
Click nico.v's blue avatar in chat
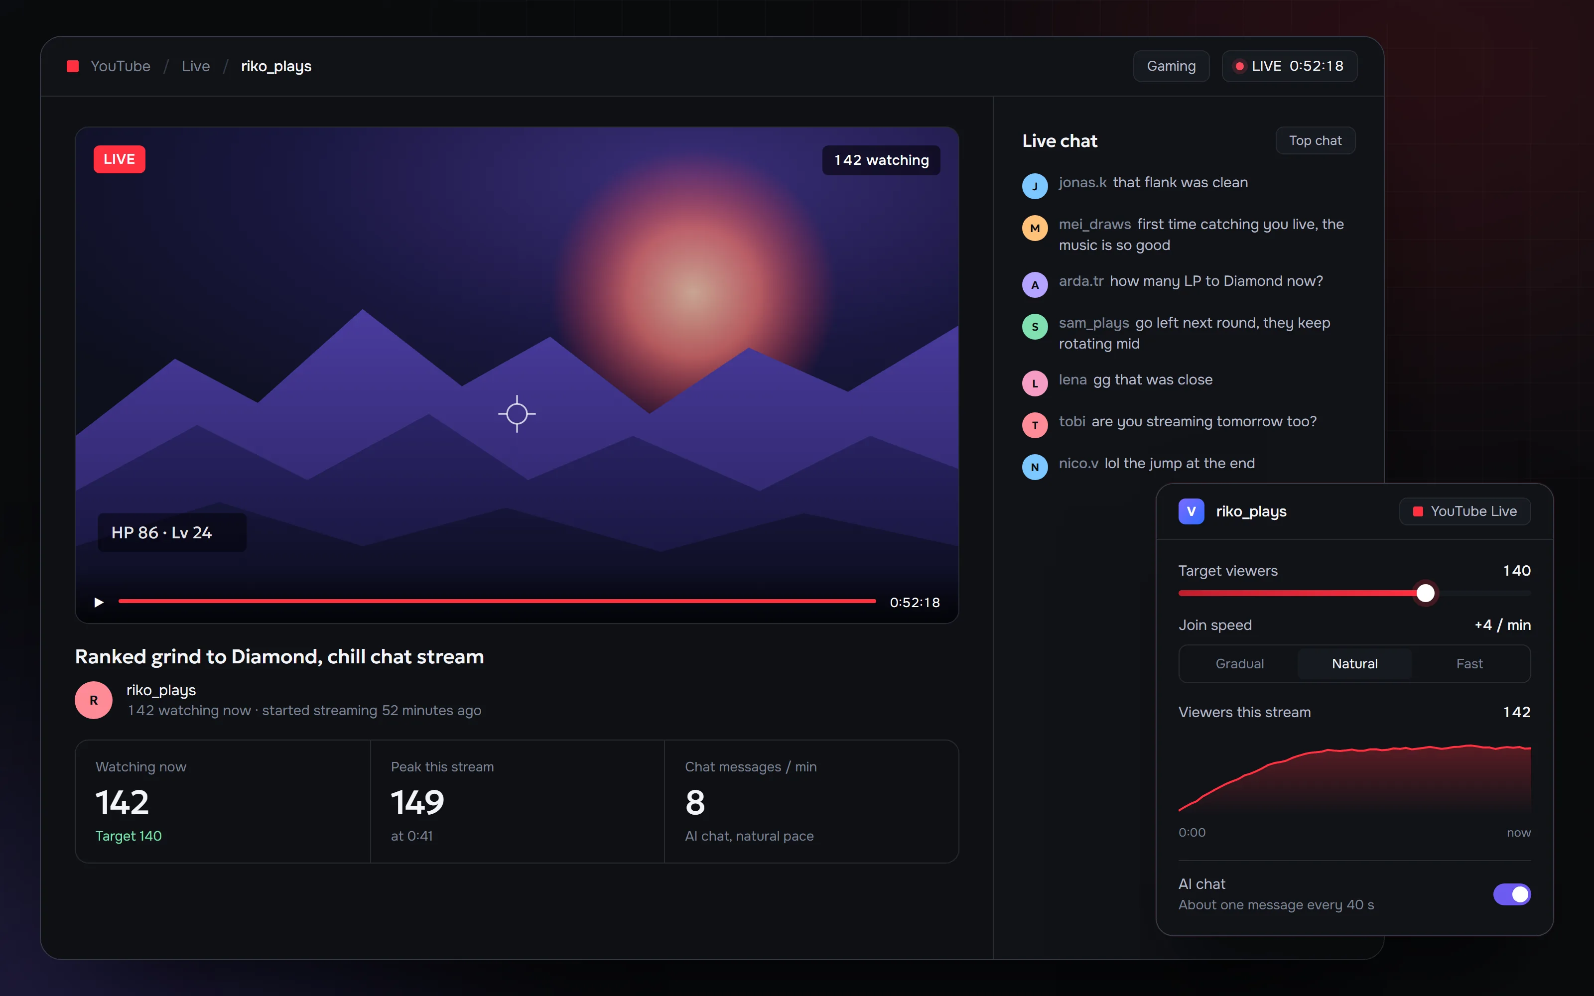[1035, 467]
